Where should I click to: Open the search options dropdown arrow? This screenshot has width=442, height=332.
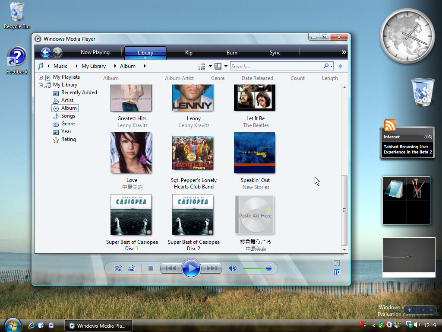point(331,67)
